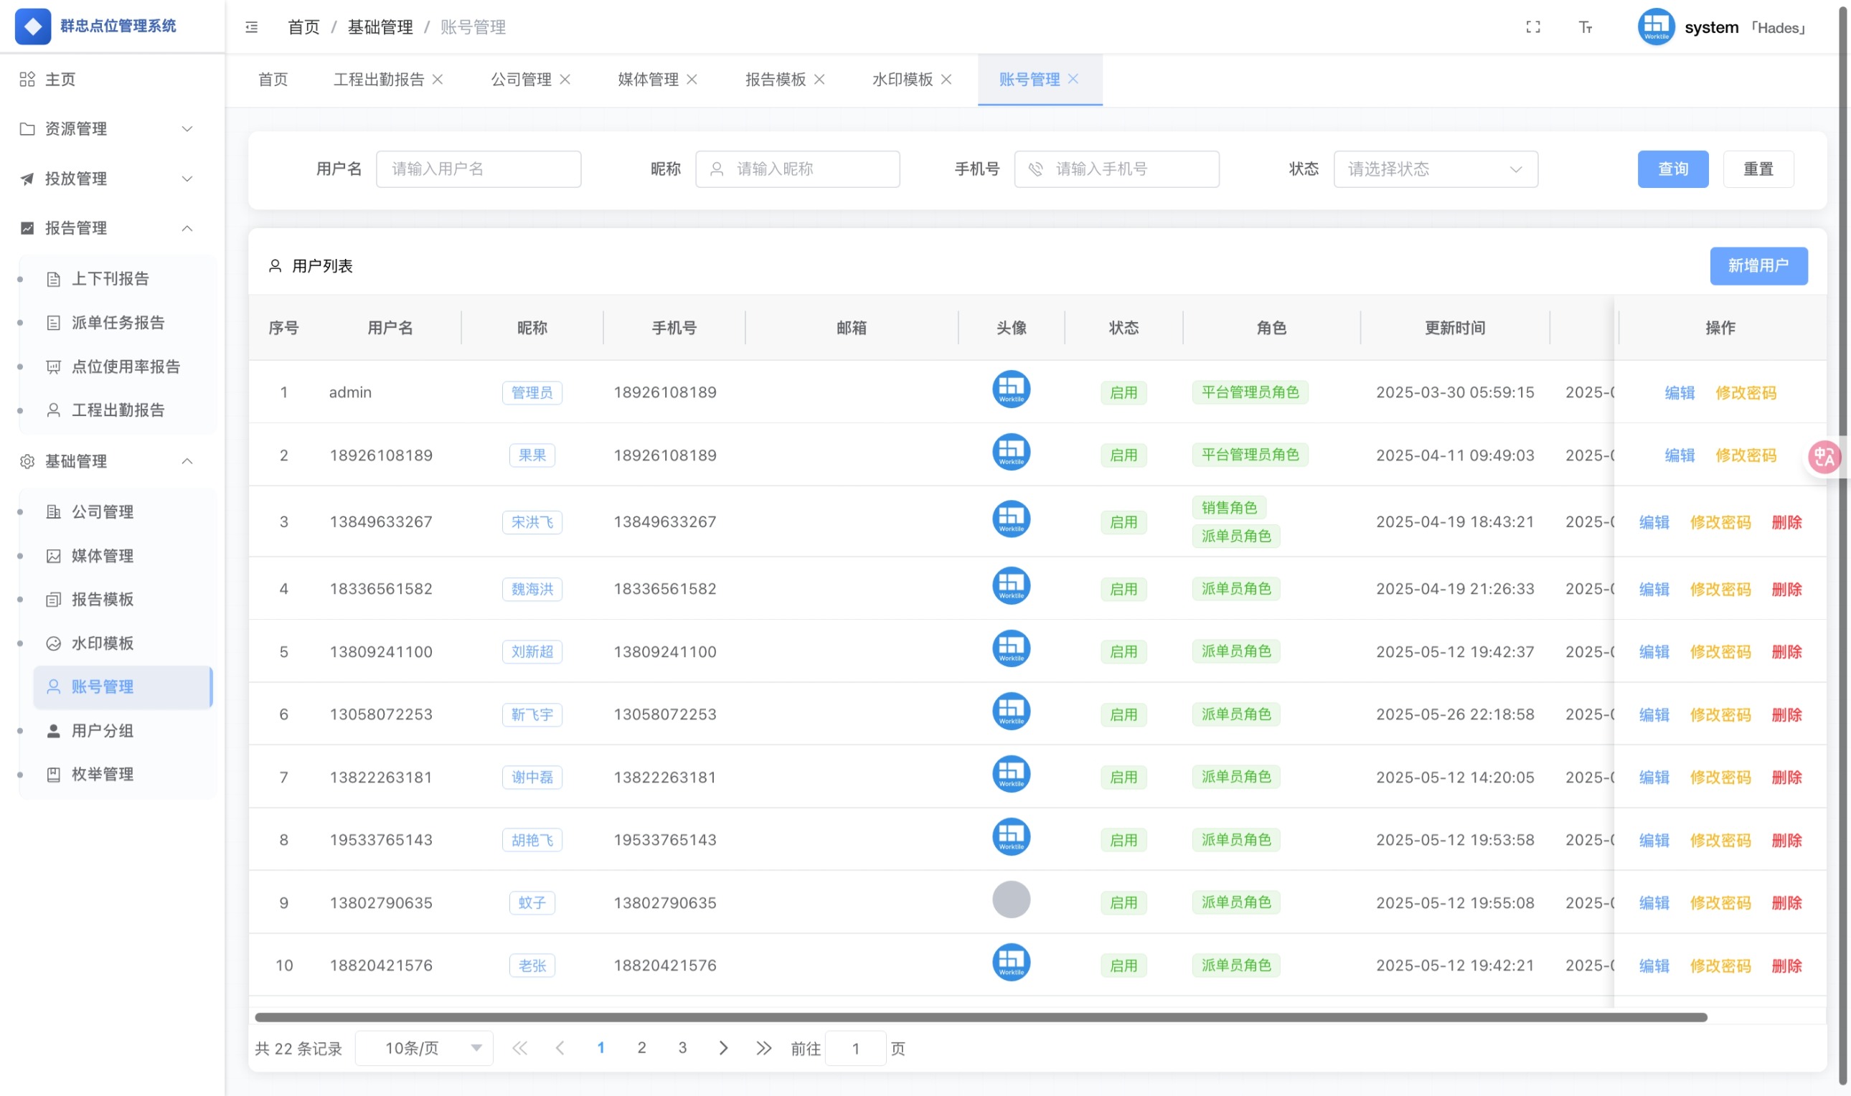The image size is (1851, 1096).
Task: Click the 新增用户 button
Action: click(x=1758, y=266)
